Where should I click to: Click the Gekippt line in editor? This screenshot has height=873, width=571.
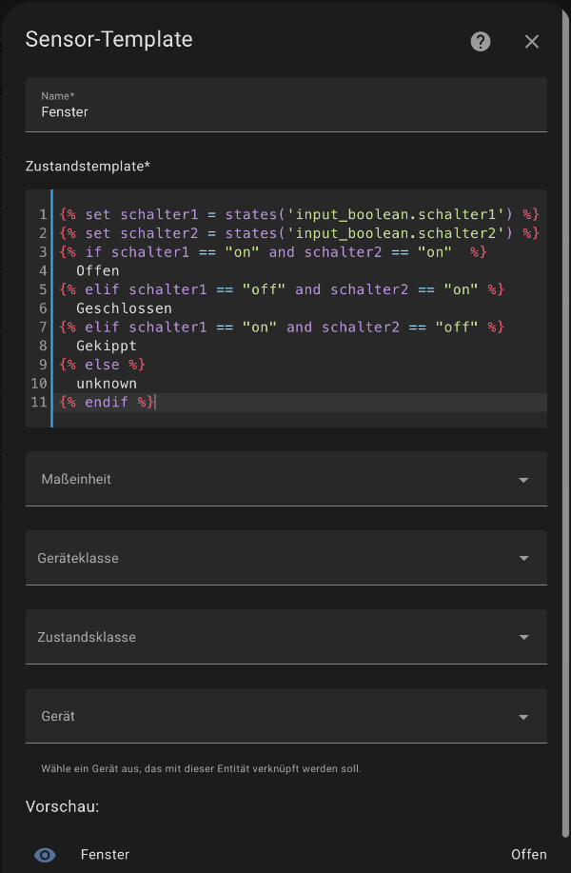(x=107, y=347)
